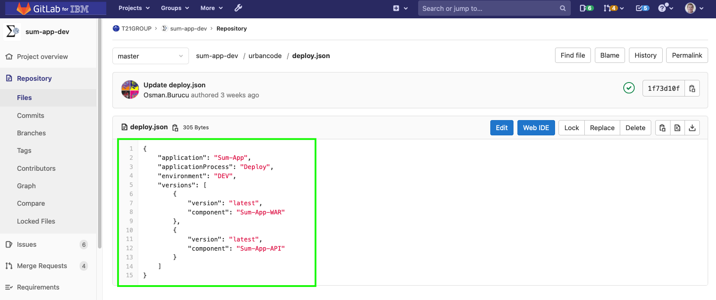Click commit author avatar image
Viewport: 716px width, 300px height.
130,90
